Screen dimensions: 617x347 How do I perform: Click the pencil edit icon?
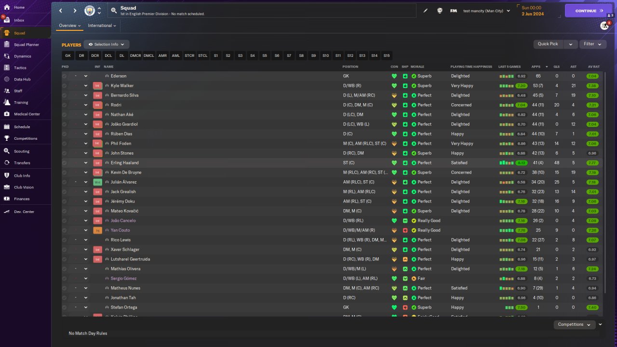tap(426, 11)
